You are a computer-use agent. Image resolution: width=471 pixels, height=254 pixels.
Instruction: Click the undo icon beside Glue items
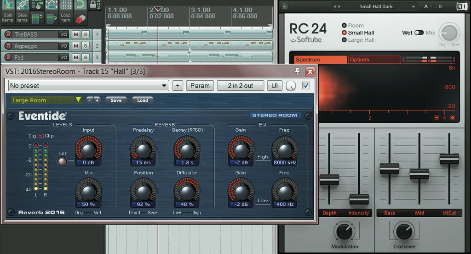37,18
